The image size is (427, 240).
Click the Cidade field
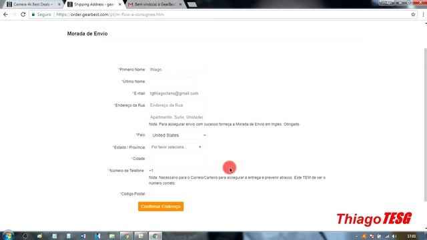click(176, 159)
